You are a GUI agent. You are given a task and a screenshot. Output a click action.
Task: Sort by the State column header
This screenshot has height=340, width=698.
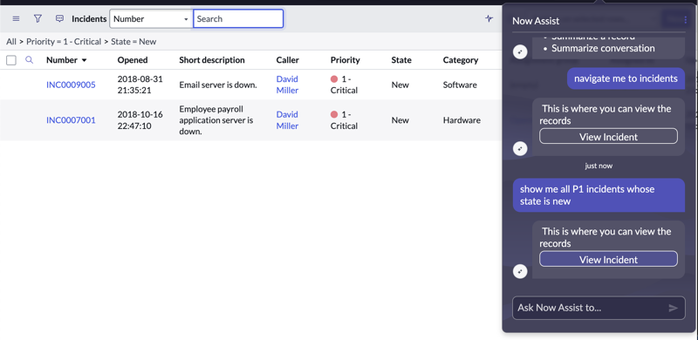coord(401,60)
